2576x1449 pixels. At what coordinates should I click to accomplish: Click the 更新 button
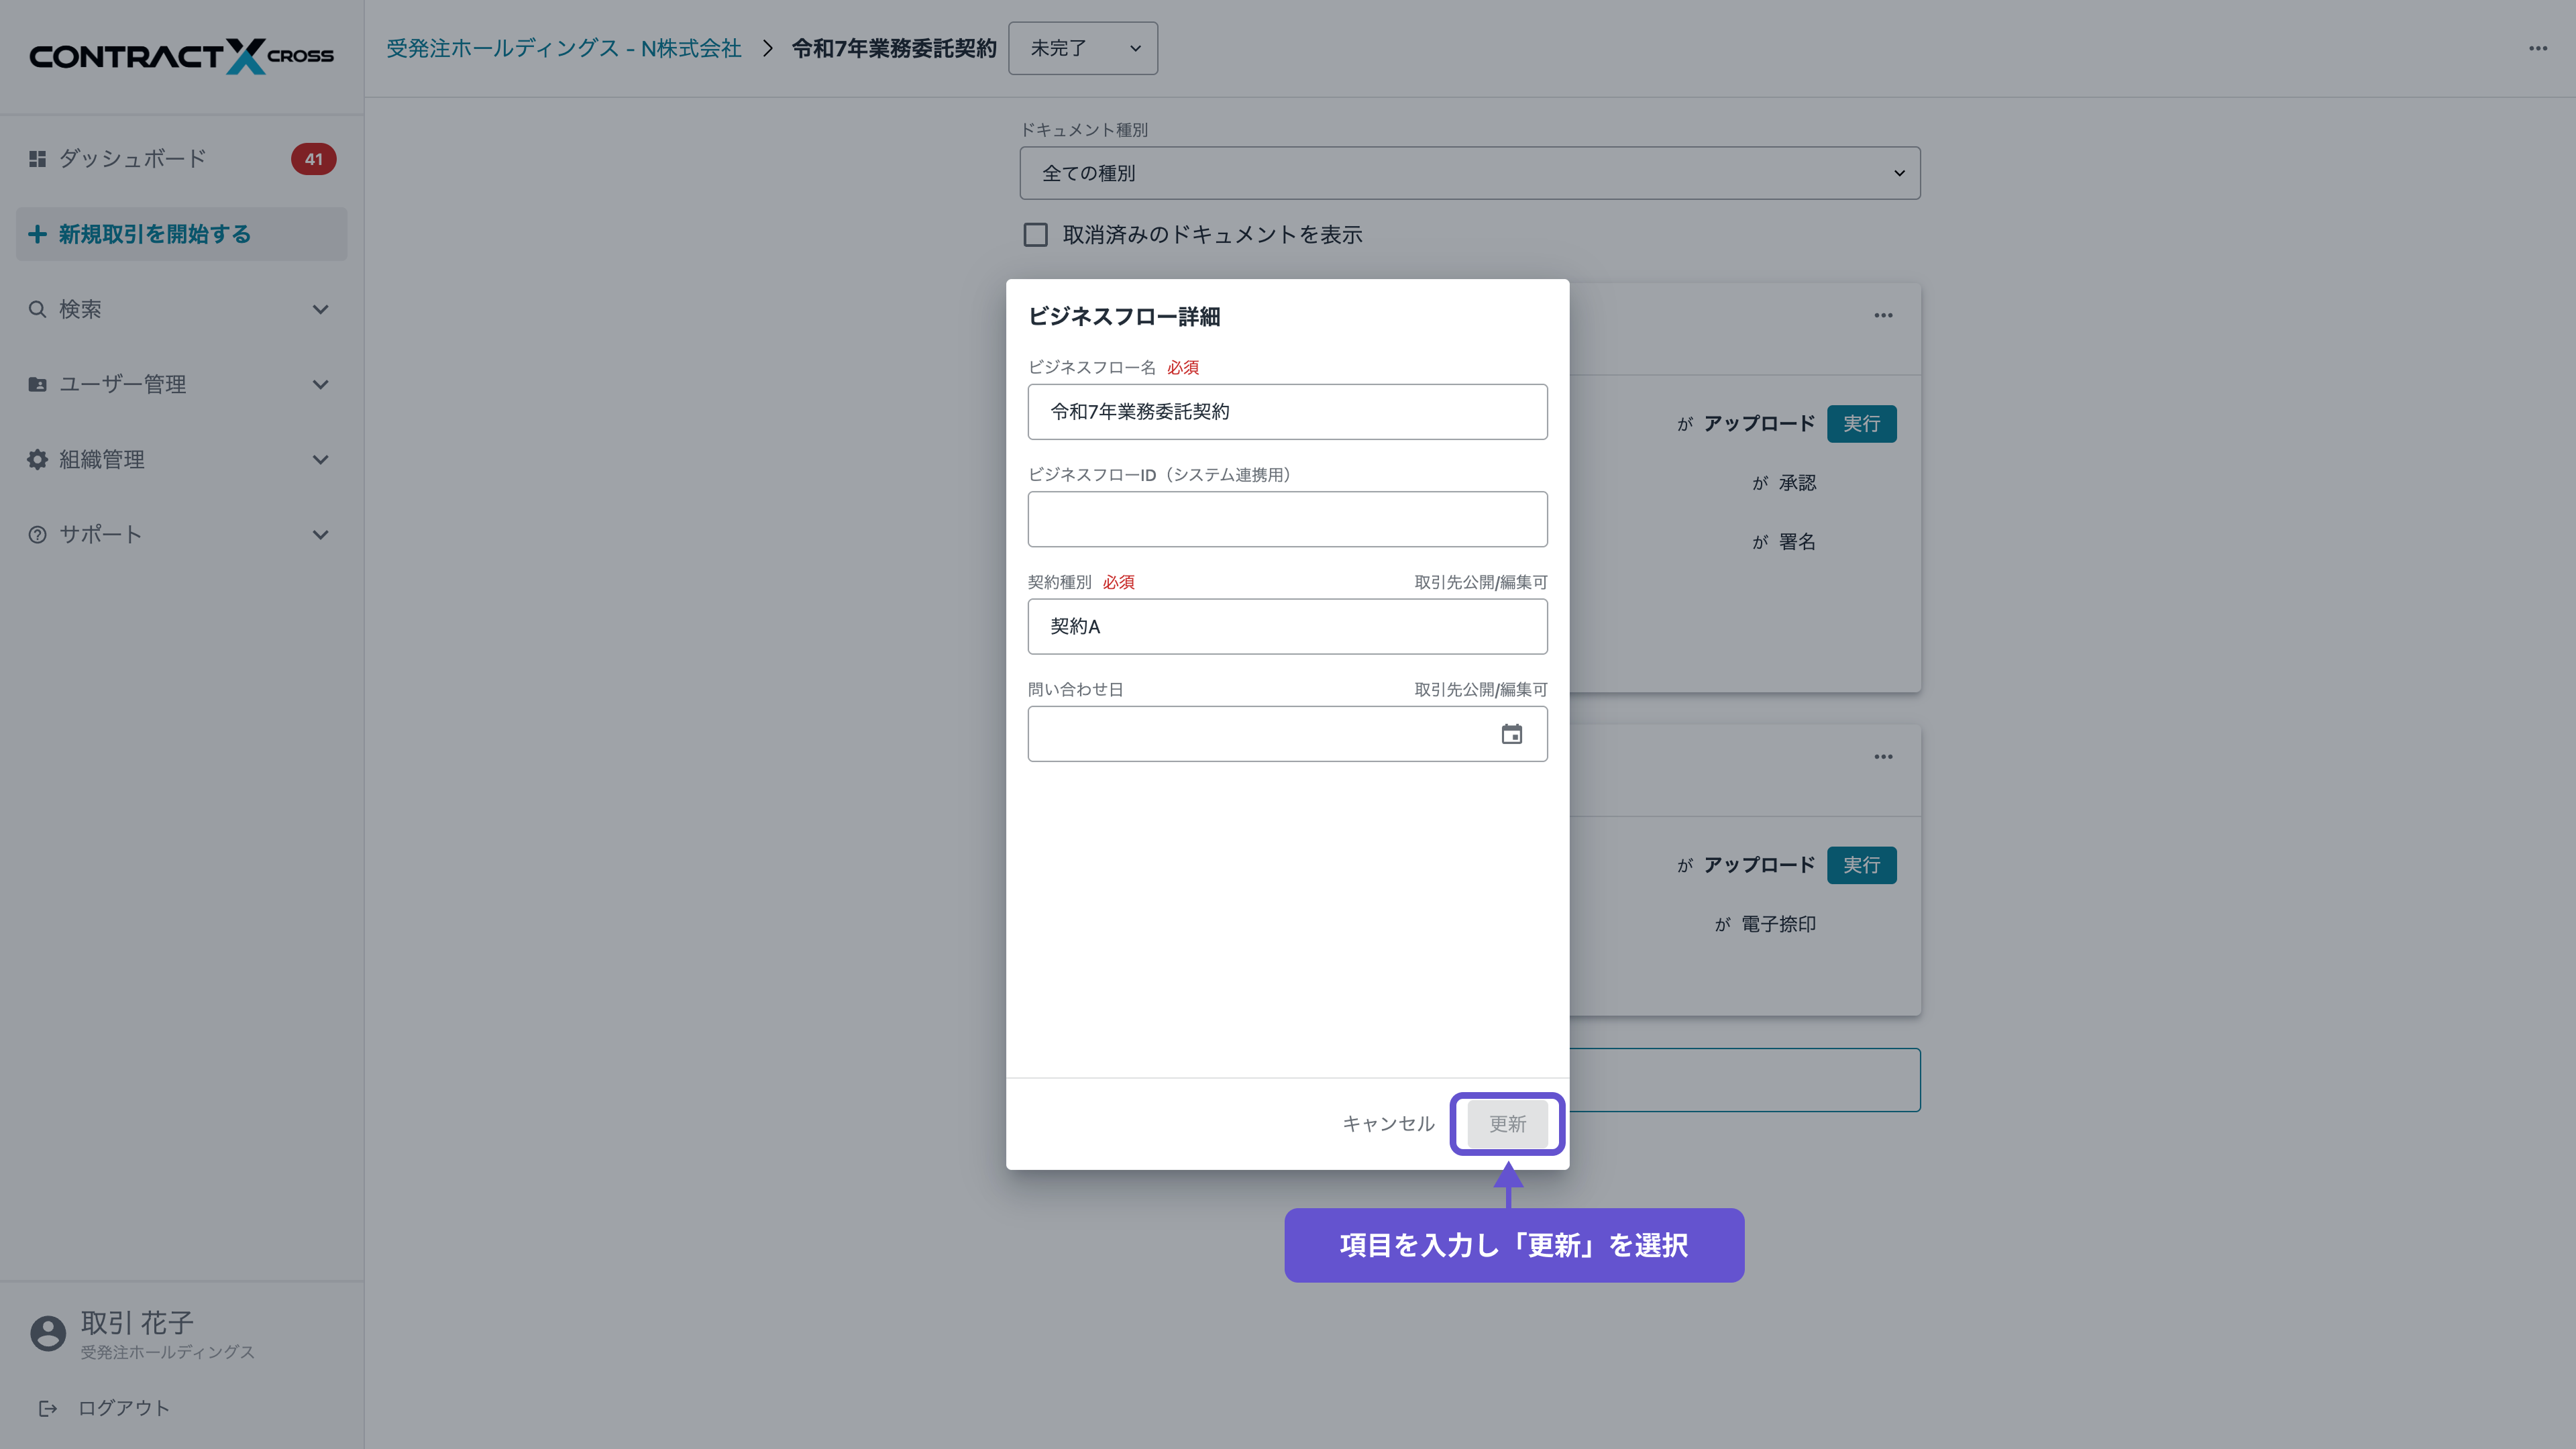1507,1123
